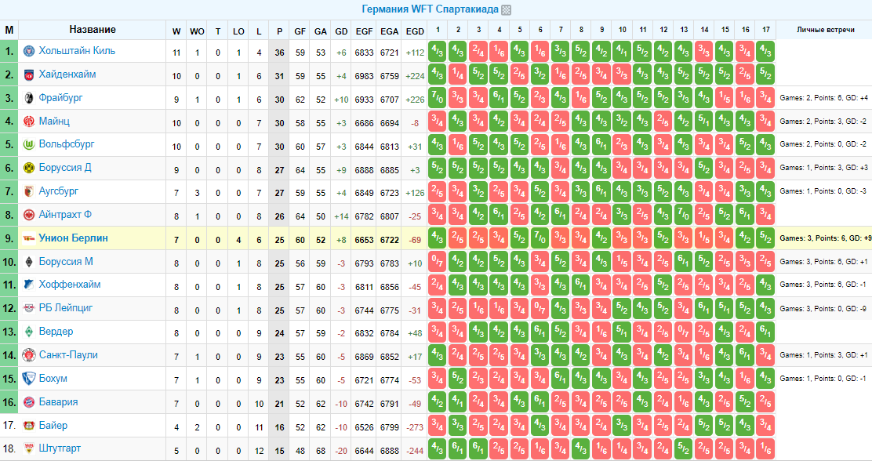Open the Хольштайн Киль team page
Screen dimensions: 872x461
77,51
